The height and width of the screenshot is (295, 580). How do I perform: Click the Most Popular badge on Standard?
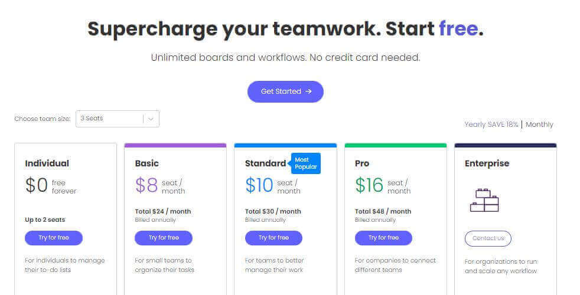click(x=305, y=163)
